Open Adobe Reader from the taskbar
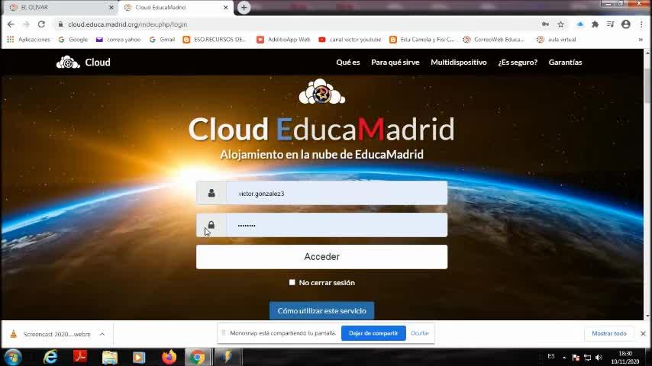This screenshot has width=652, height=366. pyautogui.click(x=80, y=358)
